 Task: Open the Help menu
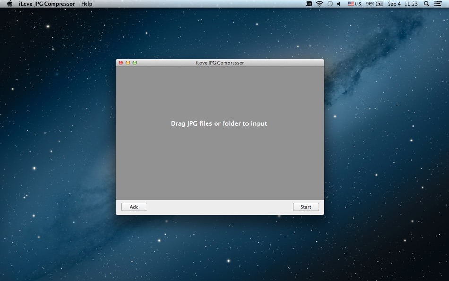86,4
